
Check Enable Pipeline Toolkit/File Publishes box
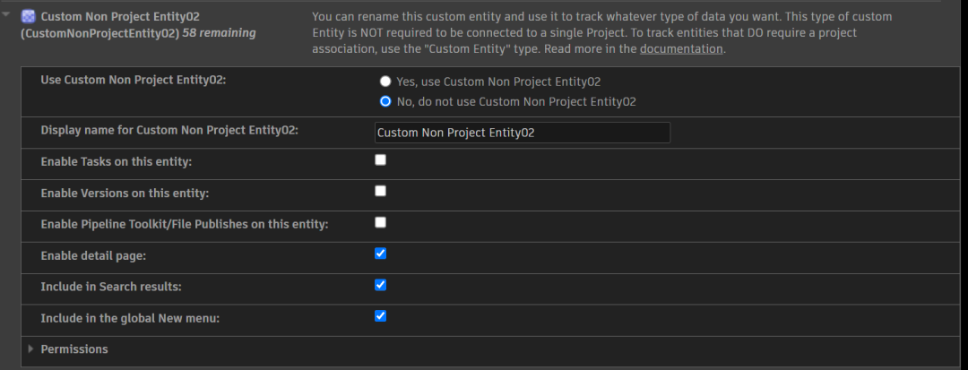[x=380, y=222]
